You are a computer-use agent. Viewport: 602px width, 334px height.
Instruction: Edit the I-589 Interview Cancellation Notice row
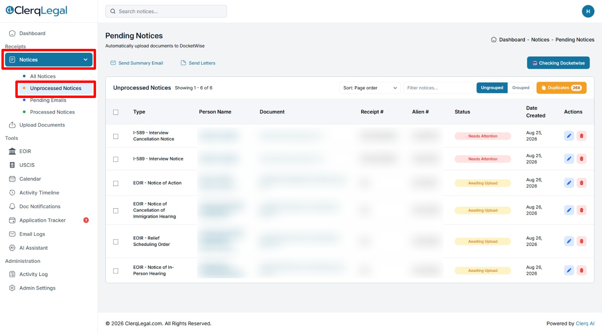coord(569,136)
